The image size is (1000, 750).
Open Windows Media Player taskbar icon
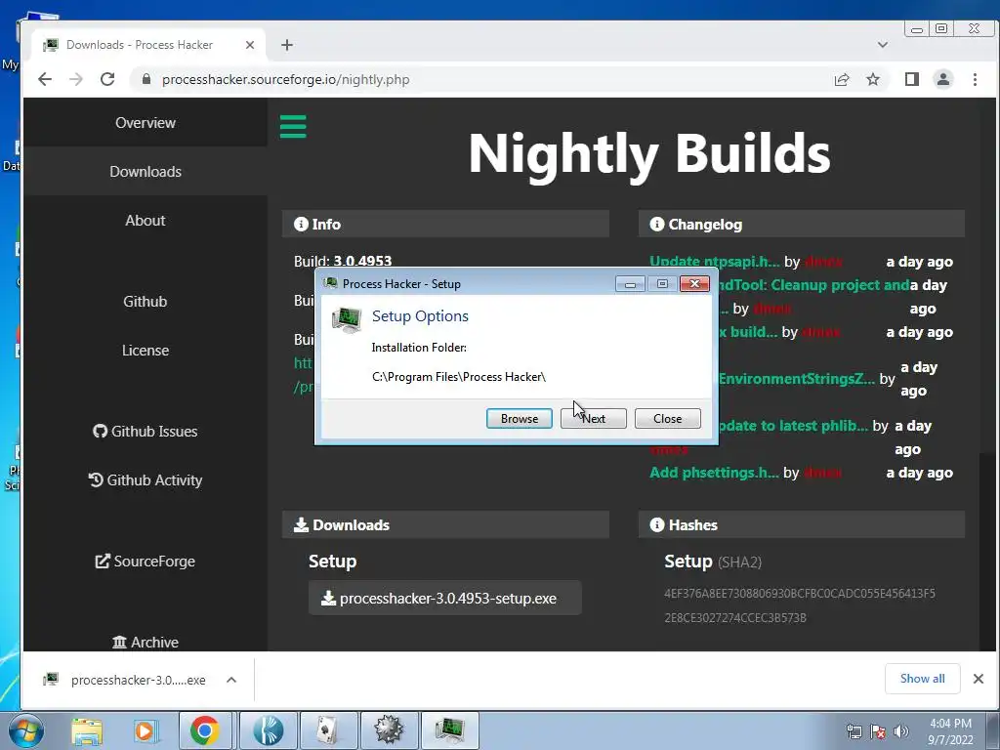click(x=146, y=730)
